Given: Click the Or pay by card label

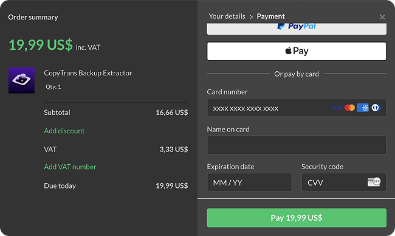Looking at the screenshot, I should (x=297, y=74).
